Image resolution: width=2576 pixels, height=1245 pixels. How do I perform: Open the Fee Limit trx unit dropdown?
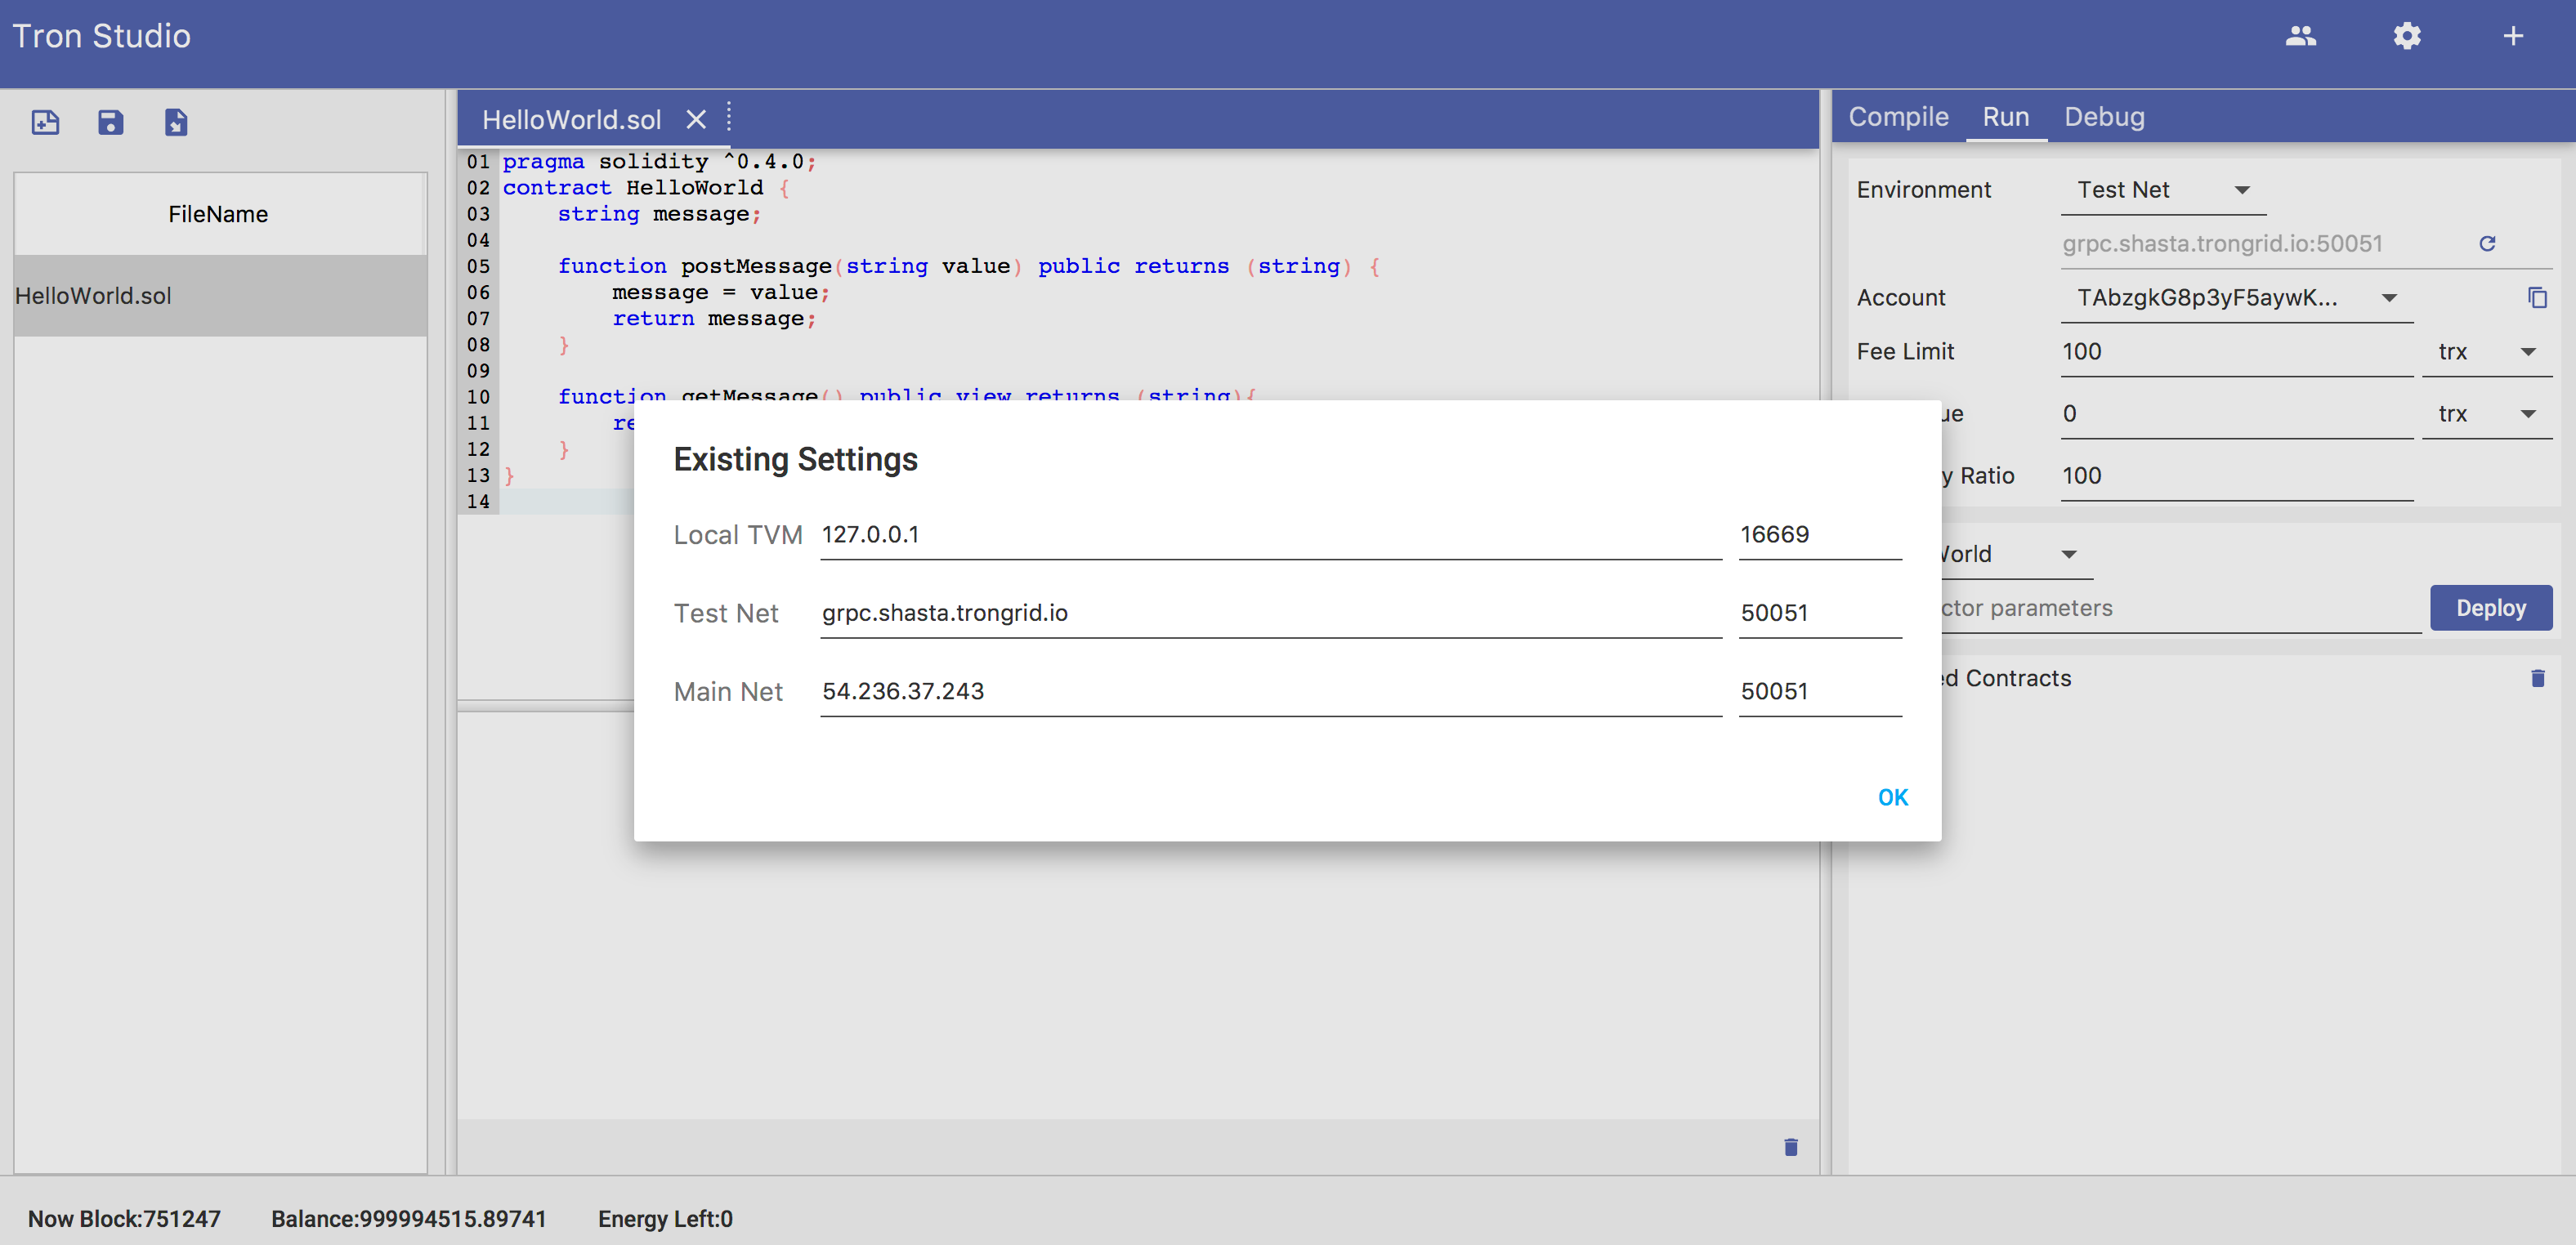pos(2486,352)
